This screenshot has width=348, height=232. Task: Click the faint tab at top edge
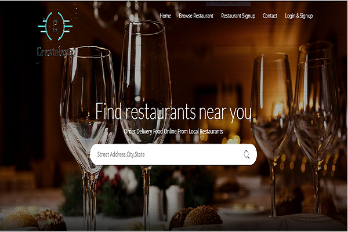click(228, 3)
